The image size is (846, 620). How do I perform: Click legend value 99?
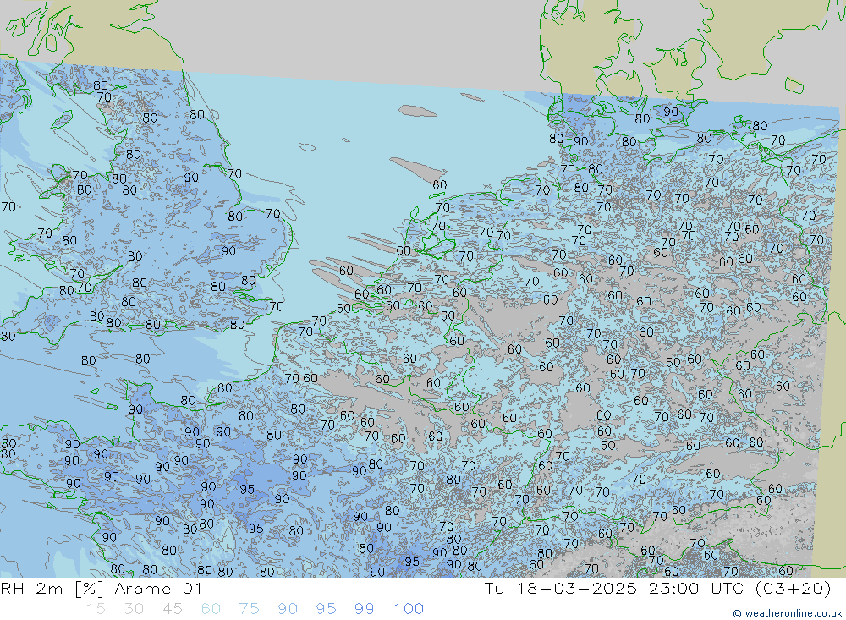364,609
